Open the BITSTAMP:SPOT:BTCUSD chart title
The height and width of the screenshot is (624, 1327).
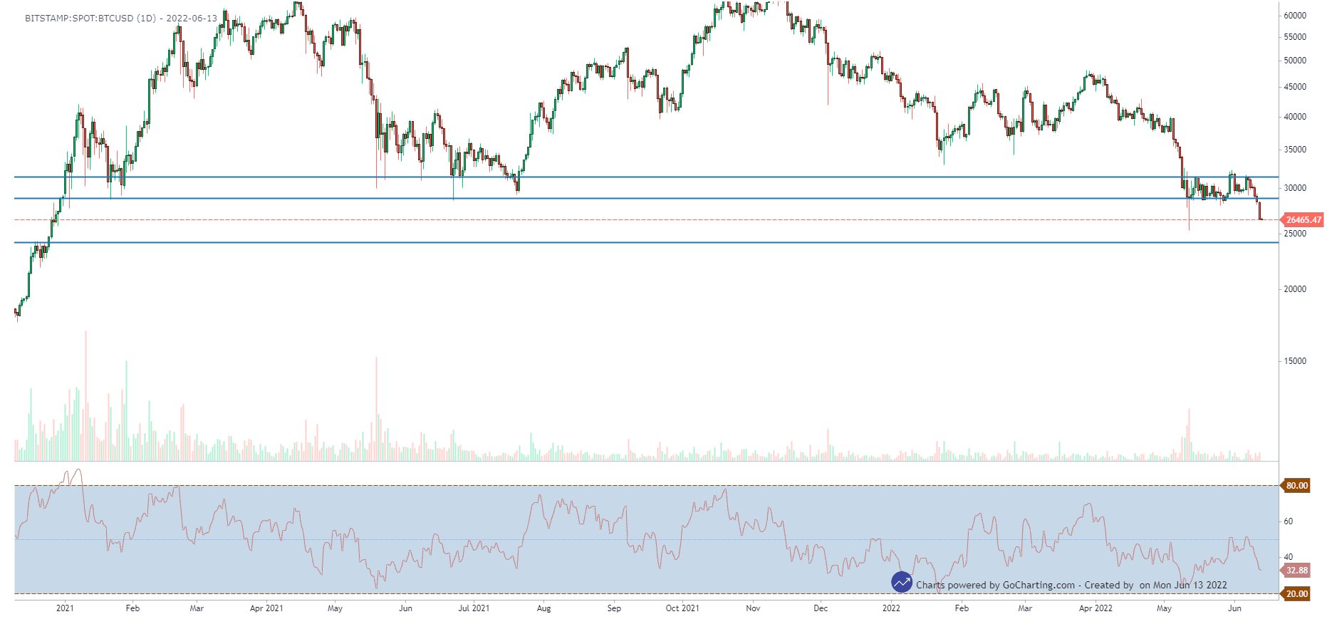(x=120, y=19)
